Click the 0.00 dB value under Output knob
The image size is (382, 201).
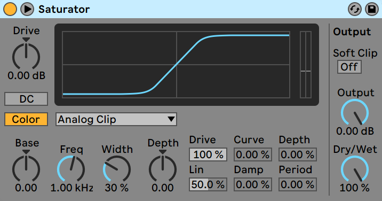click(x=355, y=131)
